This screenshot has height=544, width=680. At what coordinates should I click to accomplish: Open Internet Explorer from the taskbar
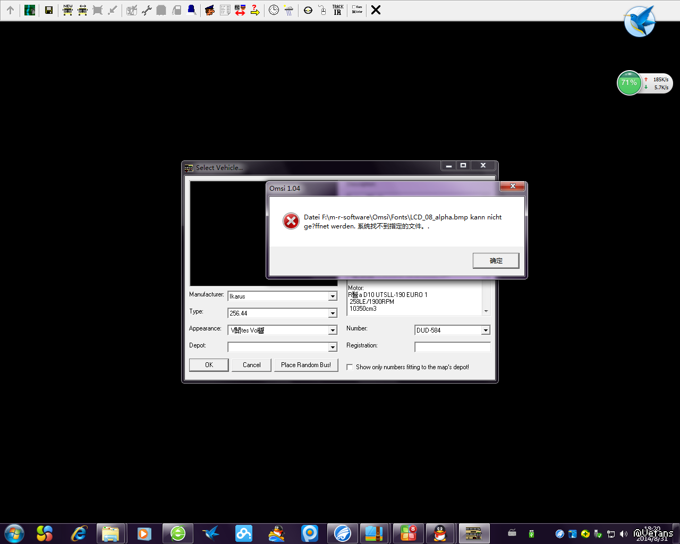(79, 533)
